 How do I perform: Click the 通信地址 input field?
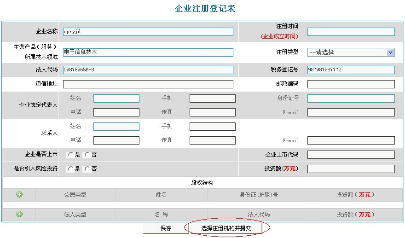click(x=148, y=84)
